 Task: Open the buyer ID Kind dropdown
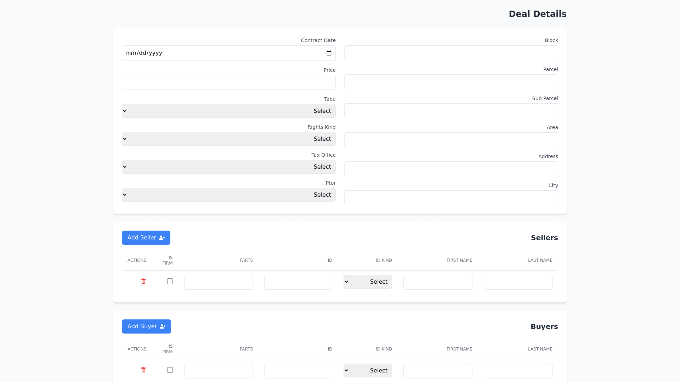click(x=368, y=371)
